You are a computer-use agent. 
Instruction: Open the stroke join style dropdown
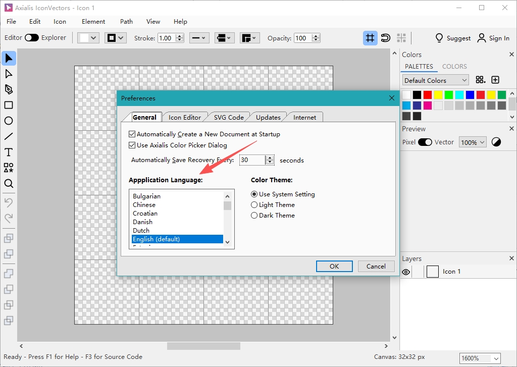point(250,38)
